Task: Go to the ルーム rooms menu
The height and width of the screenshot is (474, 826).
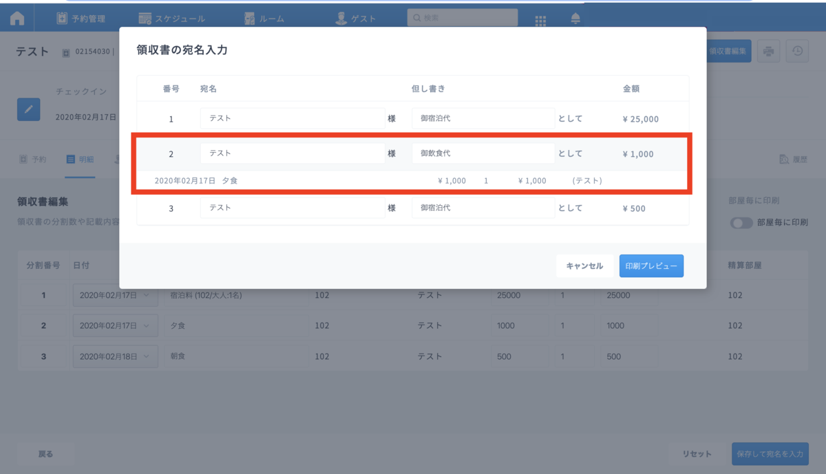Action: [x=264, y=19]
